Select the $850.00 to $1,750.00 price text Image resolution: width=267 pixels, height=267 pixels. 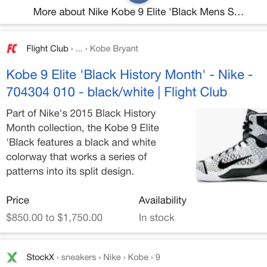tap(54, 218)
